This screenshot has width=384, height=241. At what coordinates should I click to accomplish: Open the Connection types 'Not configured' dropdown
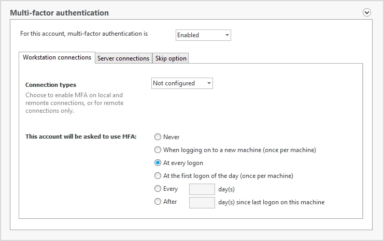(182, 83)
